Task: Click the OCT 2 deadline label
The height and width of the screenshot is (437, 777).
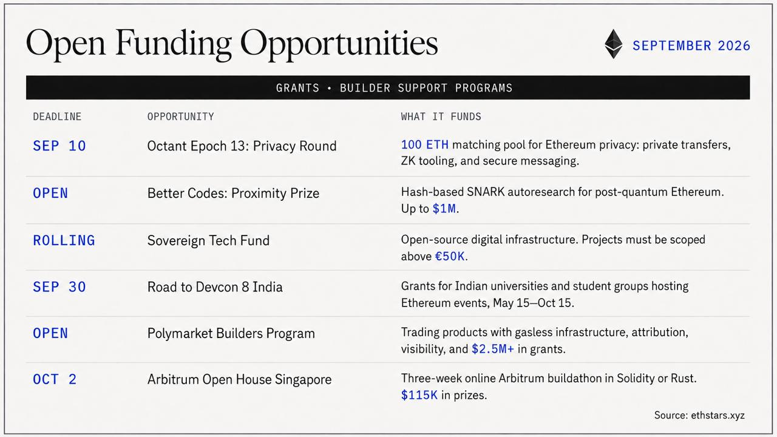Action: click(x=55, y=380)
